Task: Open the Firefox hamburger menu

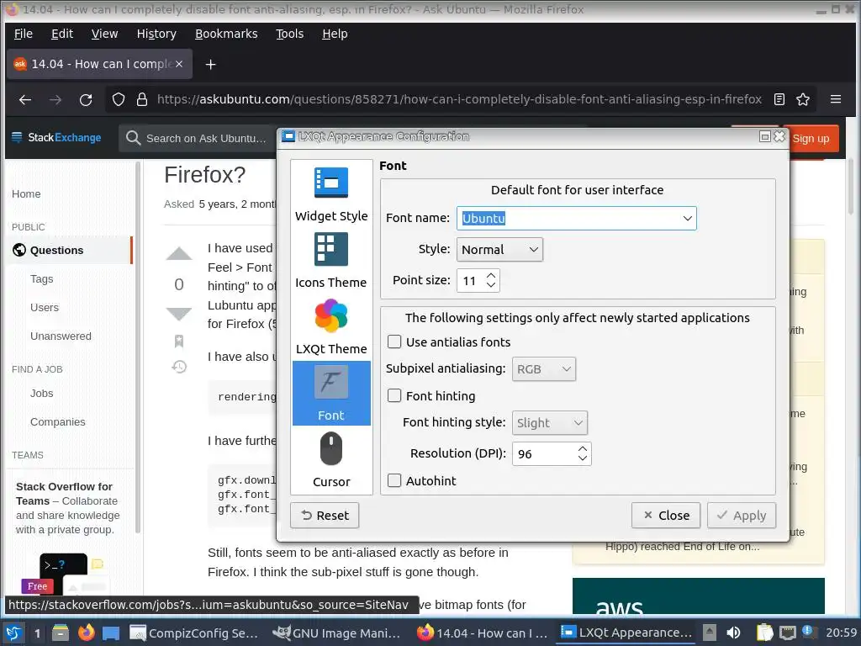Action: 836,99
